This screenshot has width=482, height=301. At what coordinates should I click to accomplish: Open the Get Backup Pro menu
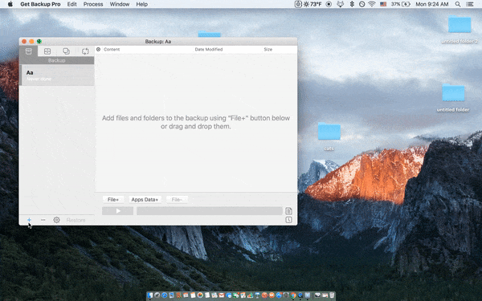[x=40, y=4]
